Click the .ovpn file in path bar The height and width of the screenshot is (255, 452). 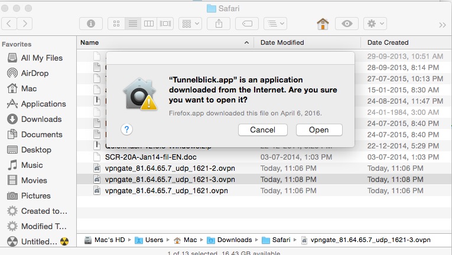click(x=366, y=240)
